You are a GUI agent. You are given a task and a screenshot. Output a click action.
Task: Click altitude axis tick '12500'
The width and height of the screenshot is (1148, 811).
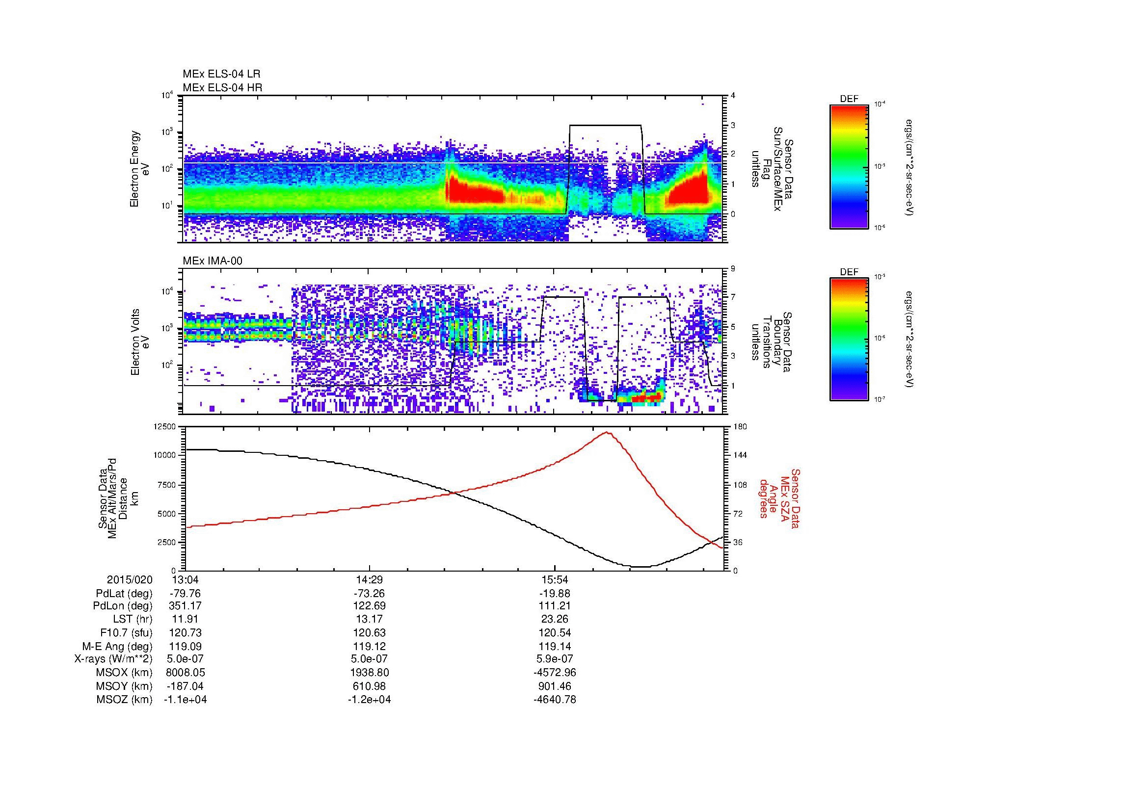164,426
